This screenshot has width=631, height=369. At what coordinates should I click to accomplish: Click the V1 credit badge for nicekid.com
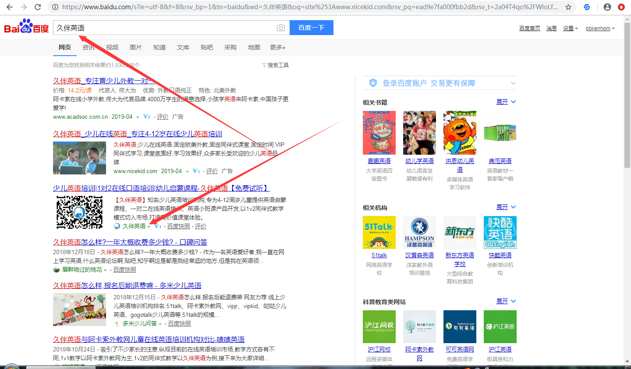pos(196,171)
